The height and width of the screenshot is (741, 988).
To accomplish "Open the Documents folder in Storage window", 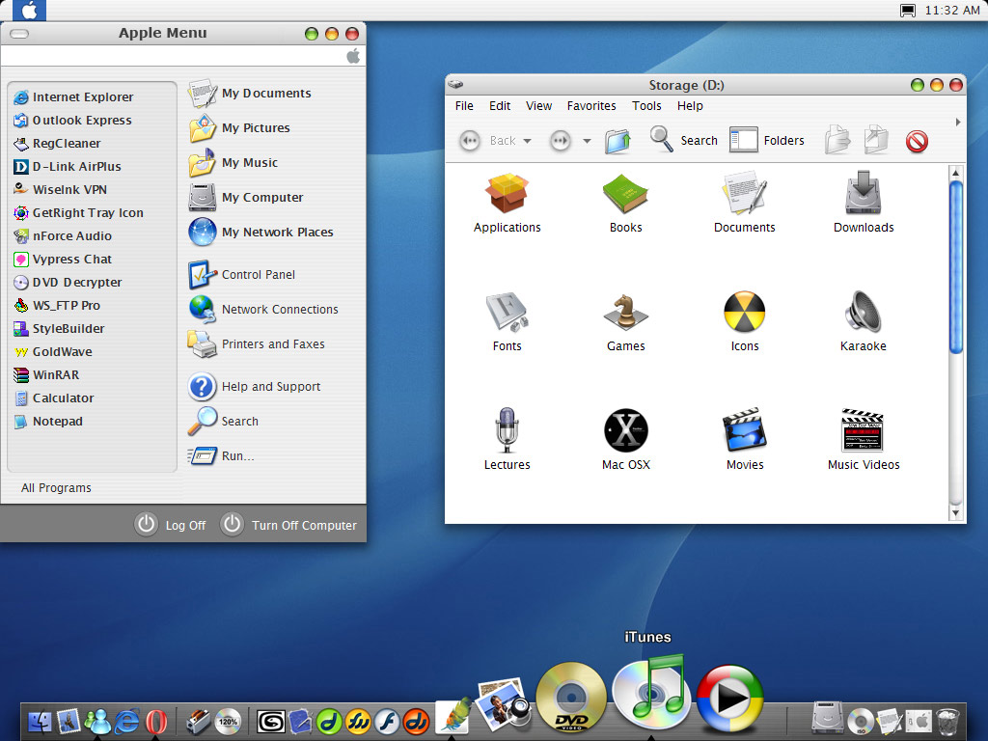I will tap(744, 204).
